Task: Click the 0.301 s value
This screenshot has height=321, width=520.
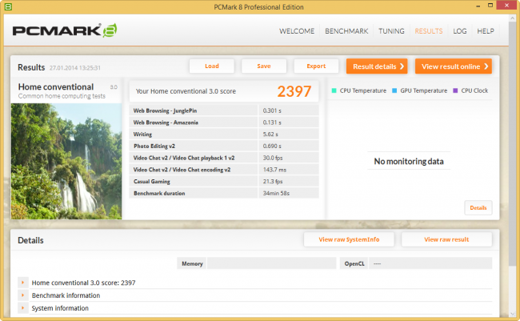Action: 272,110
